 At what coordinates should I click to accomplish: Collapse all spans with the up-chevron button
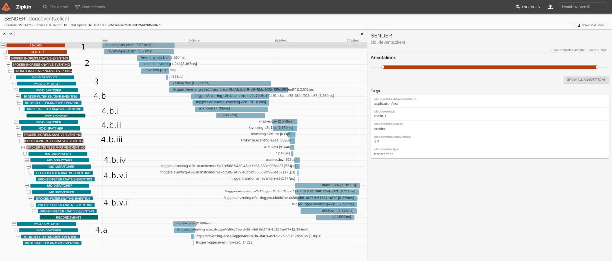pyautogui.click(x=4, y=34)
